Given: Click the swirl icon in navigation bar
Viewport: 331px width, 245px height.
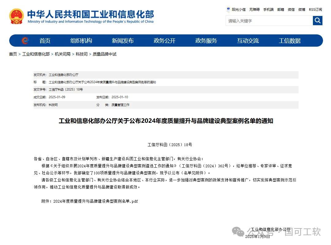Looking at the screenshot, I should click(25, 41).
